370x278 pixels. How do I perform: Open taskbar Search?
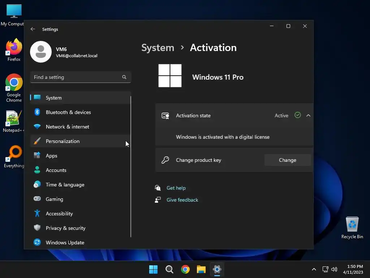point(169,269)
